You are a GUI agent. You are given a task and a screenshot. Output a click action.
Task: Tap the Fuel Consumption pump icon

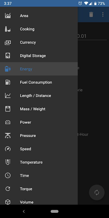click(x=8, y=82)
